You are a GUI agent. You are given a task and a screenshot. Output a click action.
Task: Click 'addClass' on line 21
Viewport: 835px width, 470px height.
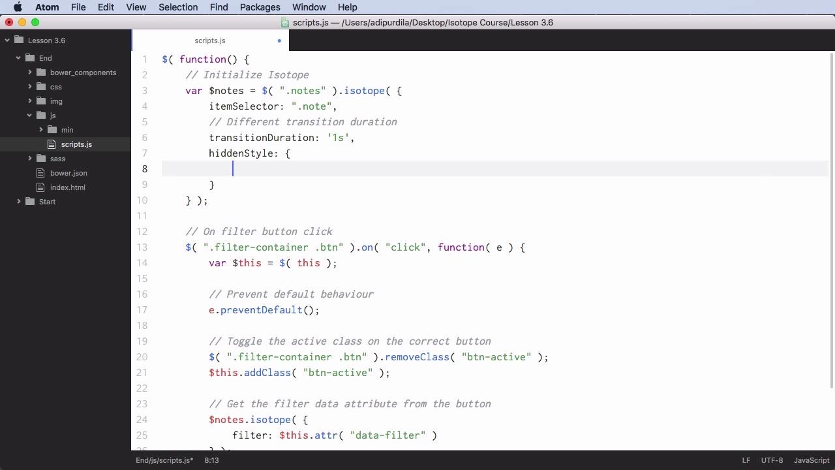[x=267, y=373]
